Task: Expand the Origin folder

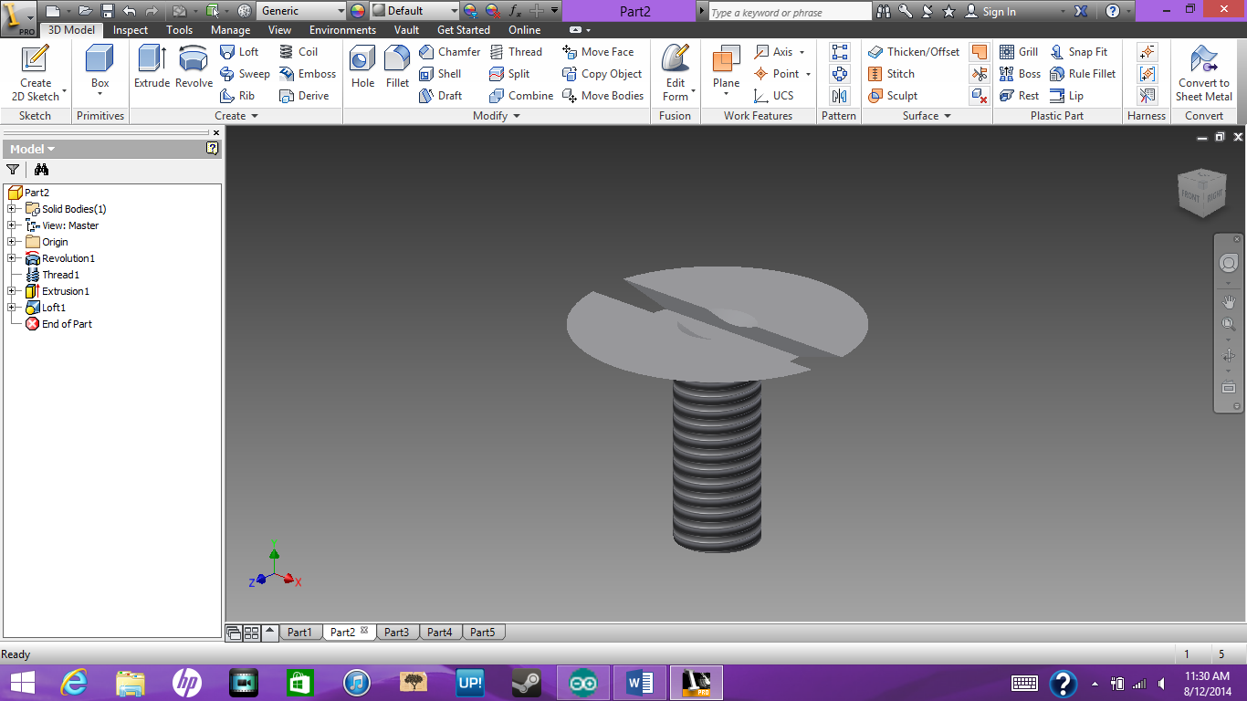Action: point(13,242)
